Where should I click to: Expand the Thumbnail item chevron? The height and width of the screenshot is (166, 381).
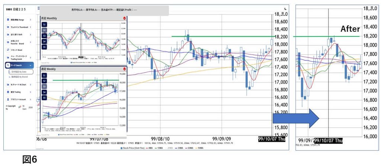click(31, 27)
